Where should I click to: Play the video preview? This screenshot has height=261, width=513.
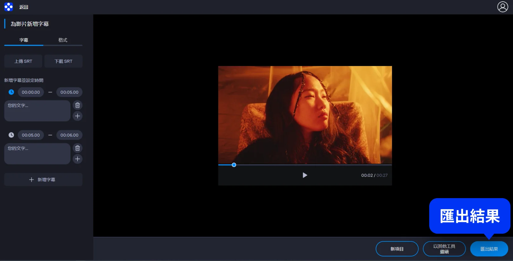[x=305, y=175]
